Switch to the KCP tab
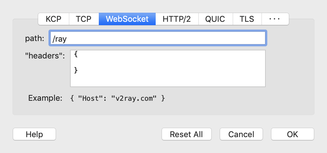 click(x=53, y=19)
